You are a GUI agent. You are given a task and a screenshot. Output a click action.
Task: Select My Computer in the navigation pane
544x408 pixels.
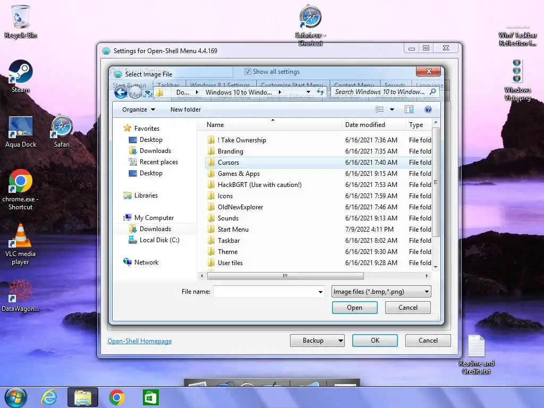(149, 218)
